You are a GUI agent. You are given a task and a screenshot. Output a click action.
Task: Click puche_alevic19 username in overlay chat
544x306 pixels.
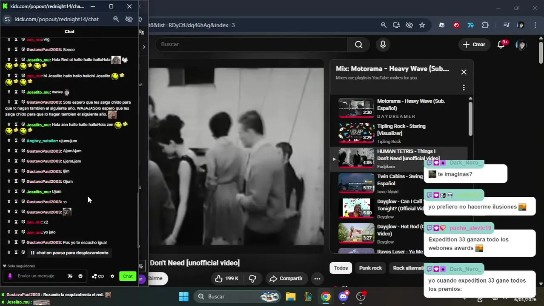(470, 228)
